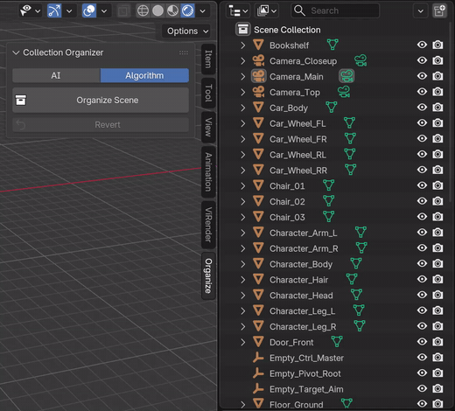The image size is (455, 411).
Task: Toggle visibility of Character_Head
Action: click(x=422, y=295)
